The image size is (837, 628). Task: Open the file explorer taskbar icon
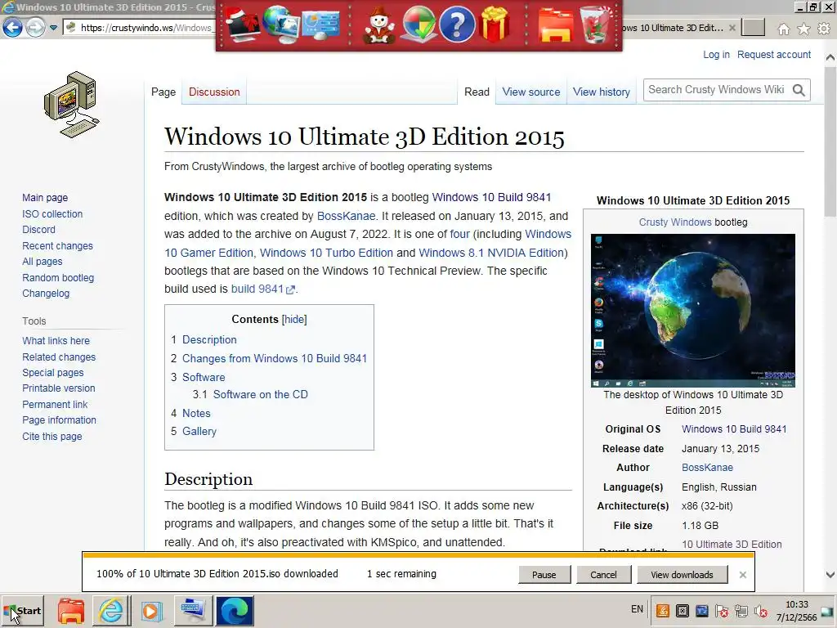click(x=71, y=610)
